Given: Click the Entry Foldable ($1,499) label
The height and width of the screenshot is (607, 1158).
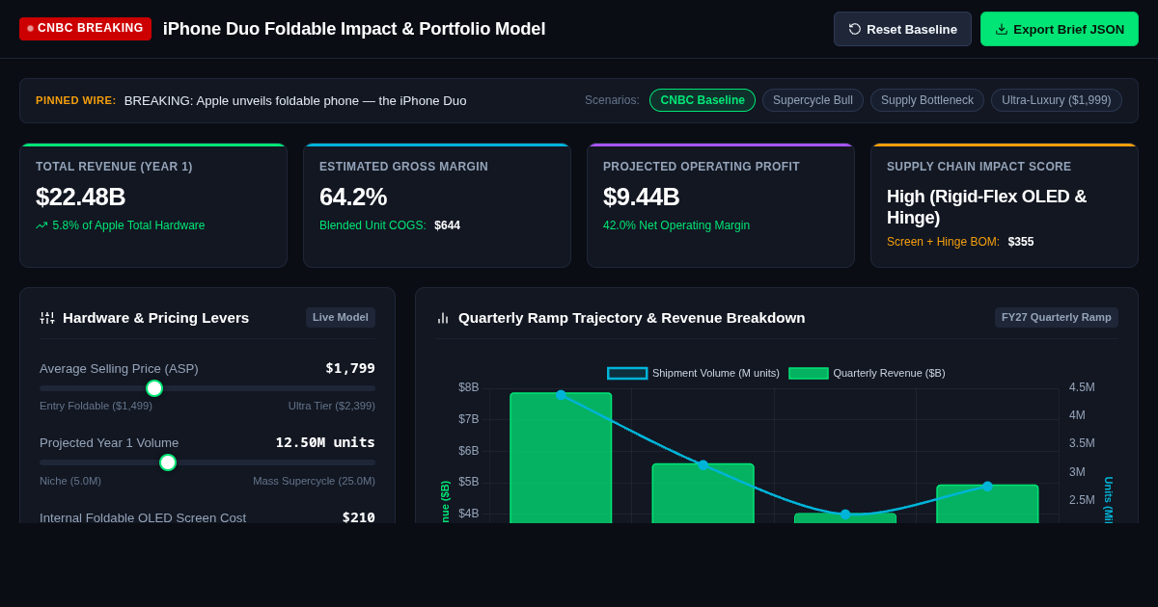Looking at the screenshot, I should [96, 406].
